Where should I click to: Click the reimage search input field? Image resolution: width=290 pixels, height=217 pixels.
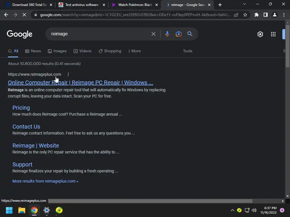point(100,34)
